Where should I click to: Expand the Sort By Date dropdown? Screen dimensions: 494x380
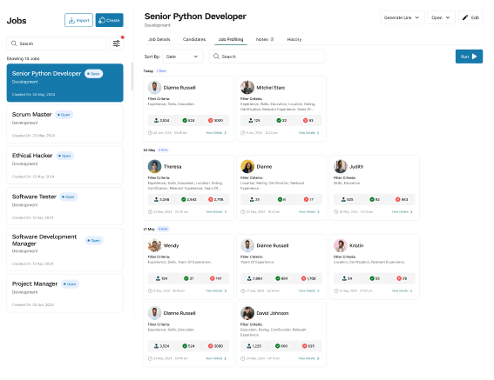[182, 57]
